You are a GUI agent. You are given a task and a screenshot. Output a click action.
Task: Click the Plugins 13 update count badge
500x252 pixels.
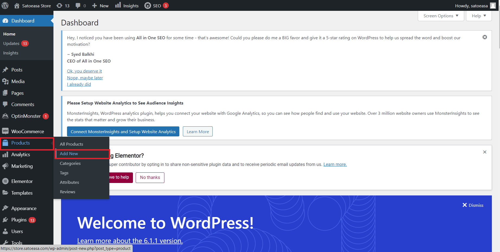coord(32,220)
